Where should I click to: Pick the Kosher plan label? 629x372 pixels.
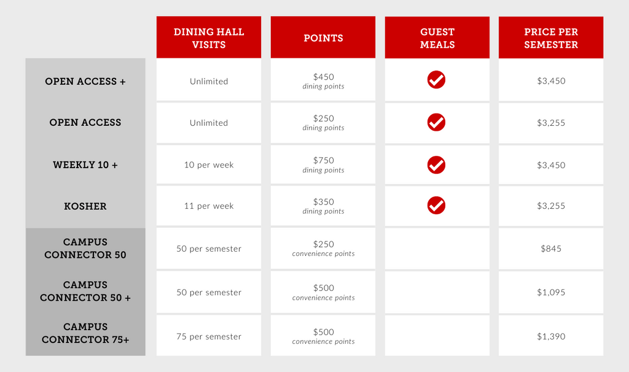tap(85, 206)
